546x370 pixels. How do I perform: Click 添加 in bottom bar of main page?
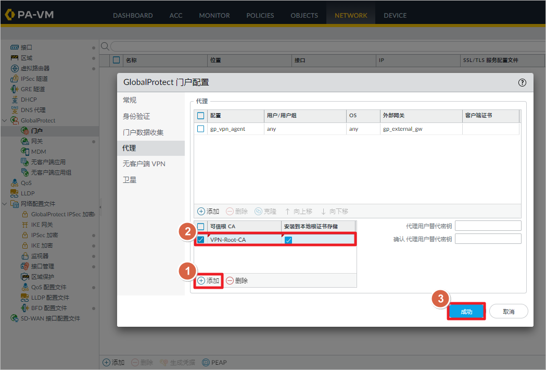click(113, 363)
